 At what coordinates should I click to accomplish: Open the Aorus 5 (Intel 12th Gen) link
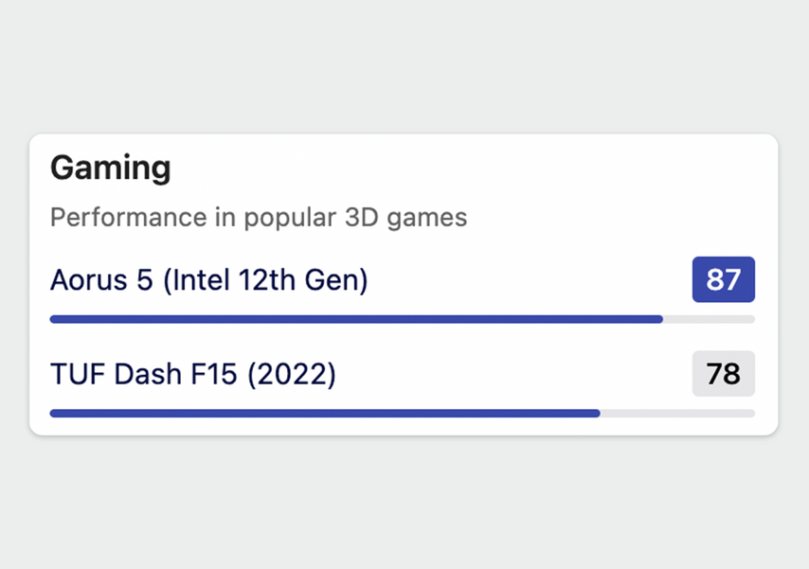point(209,279)
